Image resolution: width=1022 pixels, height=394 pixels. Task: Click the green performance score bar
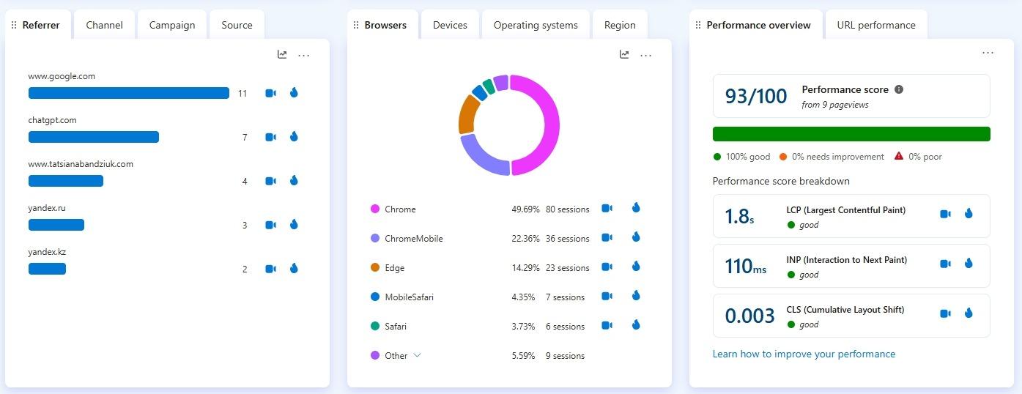pyautogui.click(x=851, y=134)
